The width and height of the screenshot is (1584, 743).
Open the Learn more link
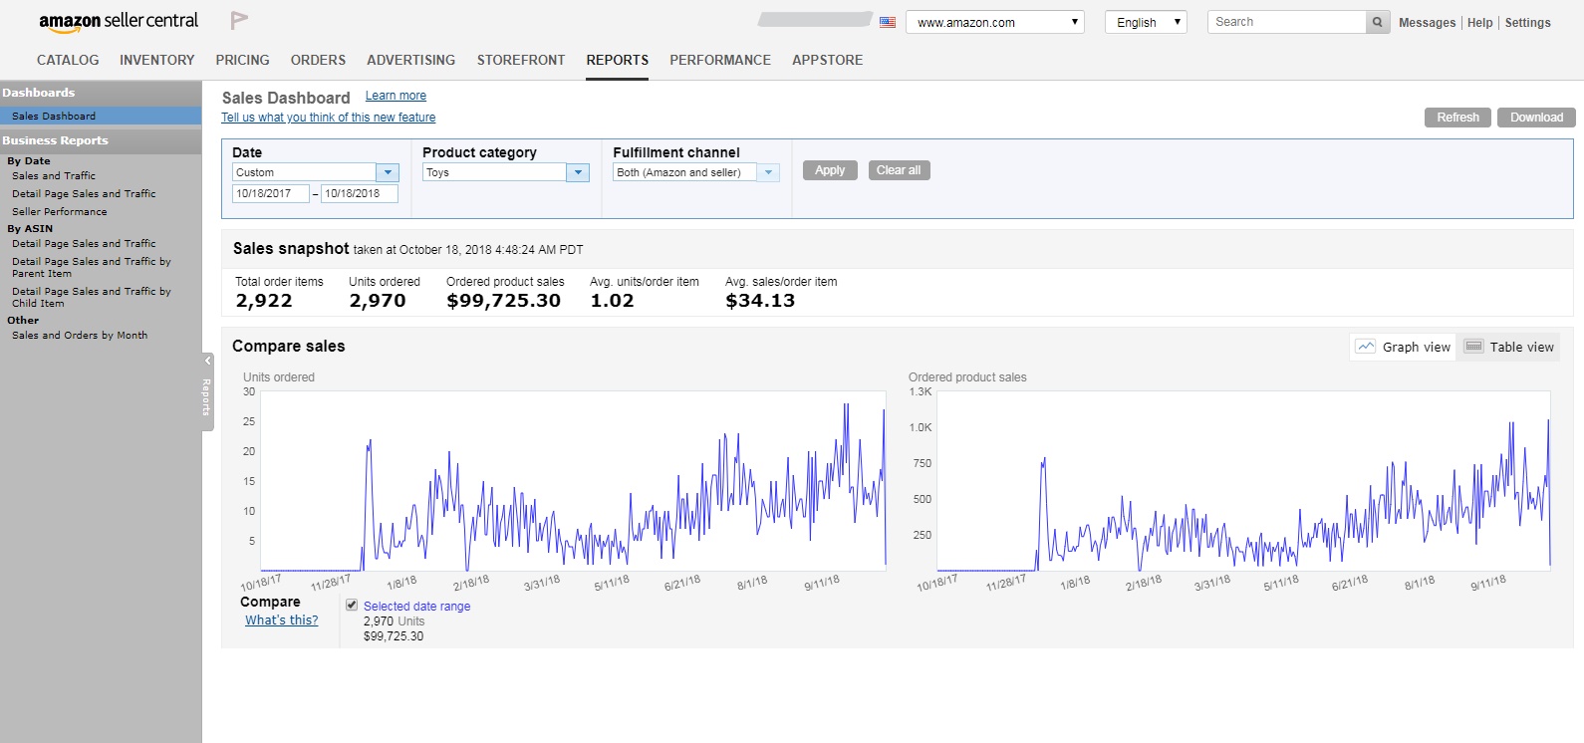(x=396, y=96)
